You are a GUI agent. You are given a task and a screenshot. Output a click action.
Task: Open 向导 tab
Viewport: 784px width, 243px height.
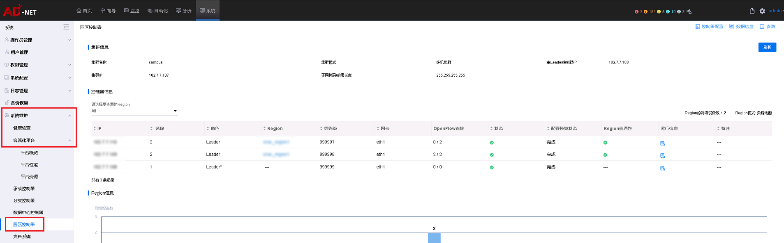click(108, 11)
